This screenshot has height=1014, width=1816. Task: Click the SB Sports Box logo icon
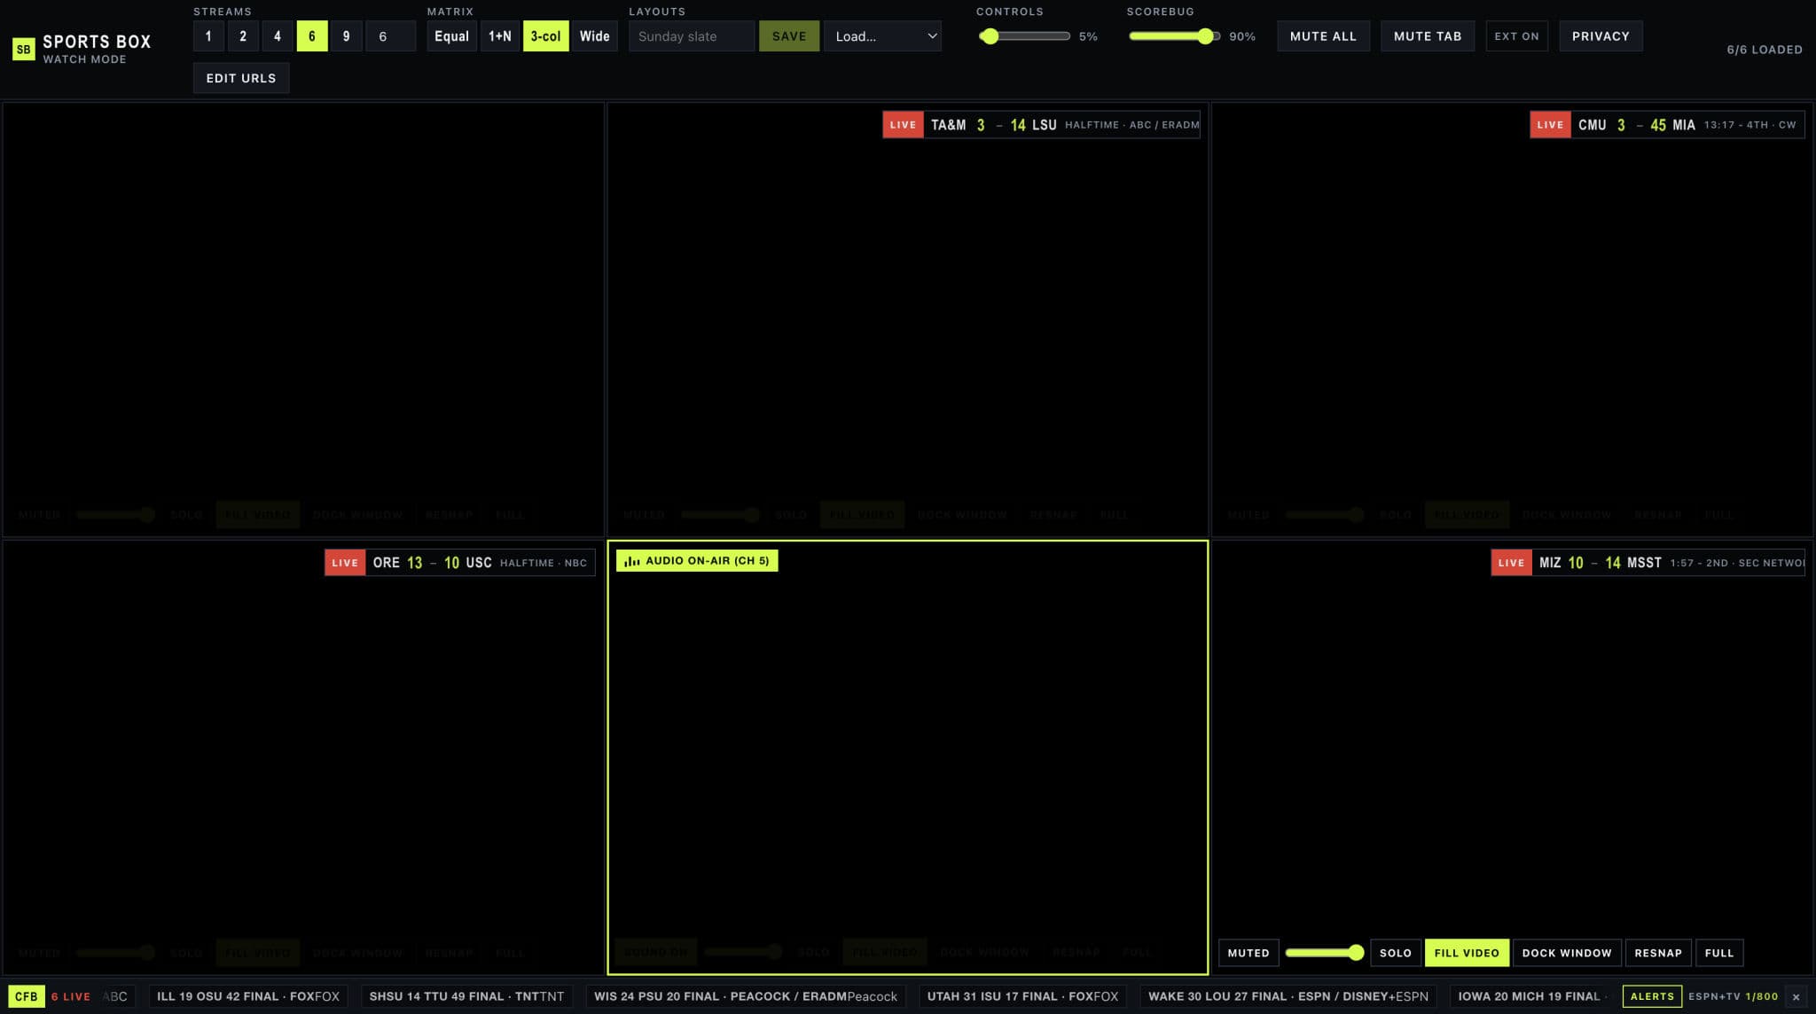pos(24,49)
